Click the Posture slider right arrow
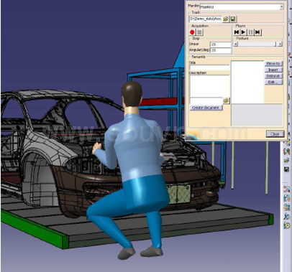The height and width of the screenshot is (272, 292). pos(280,44)
